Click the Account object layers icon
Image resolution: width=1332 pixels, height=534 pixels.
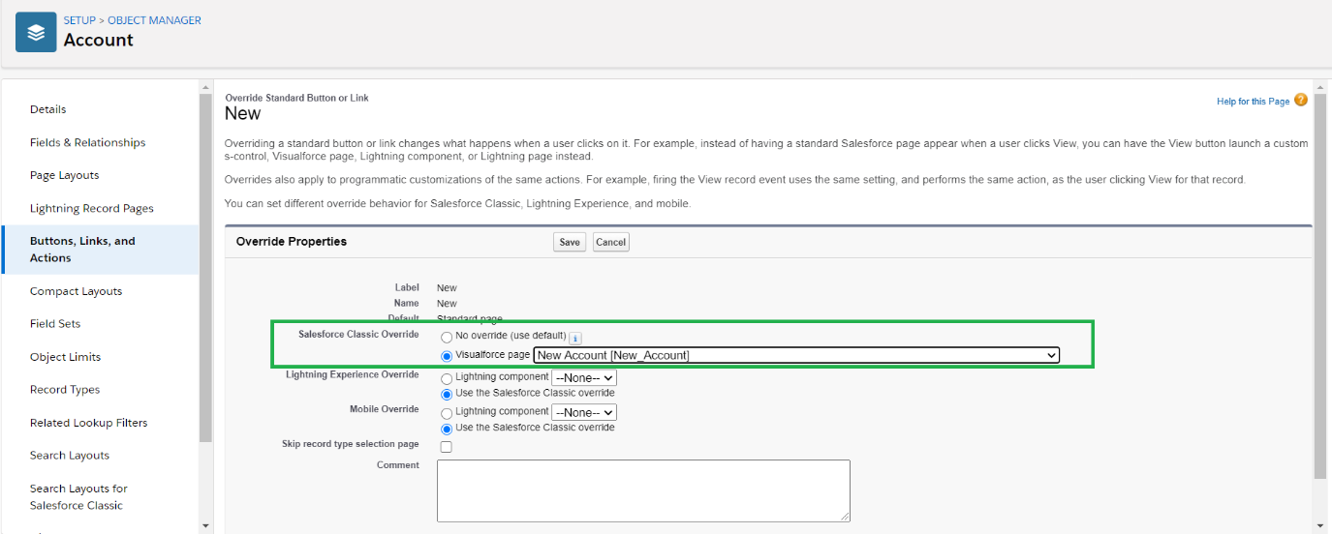36,32
